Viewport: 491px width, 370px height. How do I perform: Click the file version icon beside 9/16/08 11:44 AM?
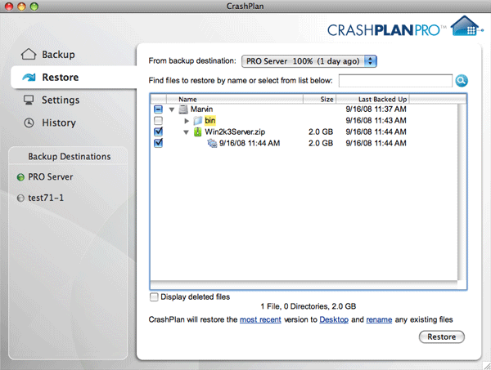click(x=212, y=143)
